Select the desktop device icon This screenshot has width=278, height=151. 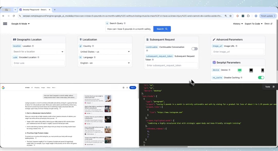[x=240, y=70]
